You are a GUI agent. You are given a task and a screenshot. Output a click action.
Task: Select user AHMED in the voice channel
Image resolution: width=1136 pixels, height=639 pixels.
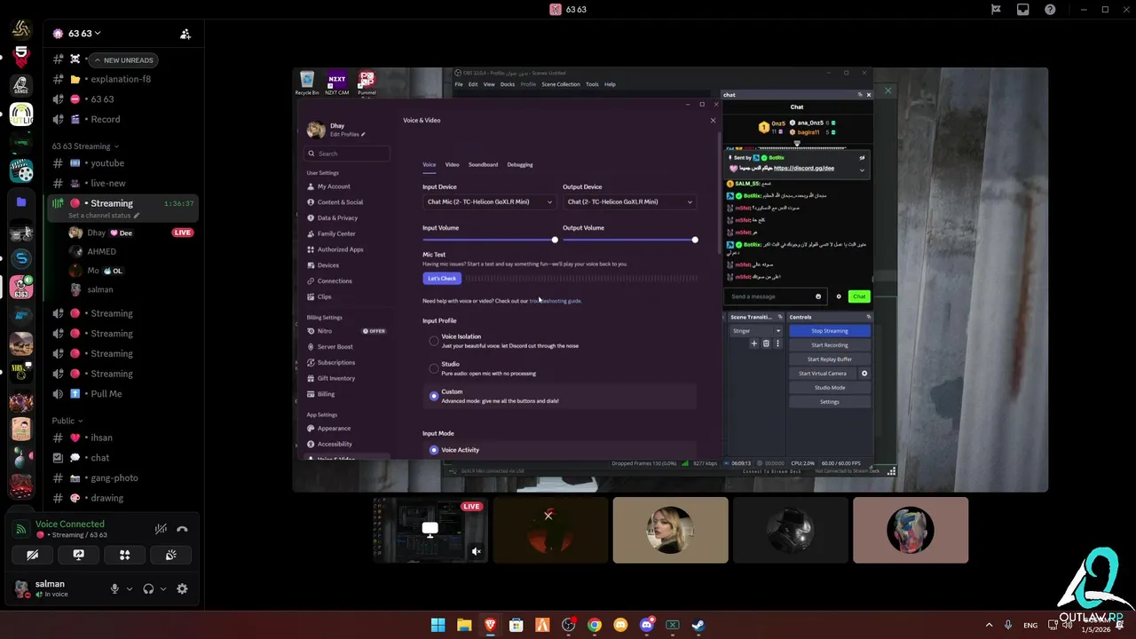click(101, 251)
